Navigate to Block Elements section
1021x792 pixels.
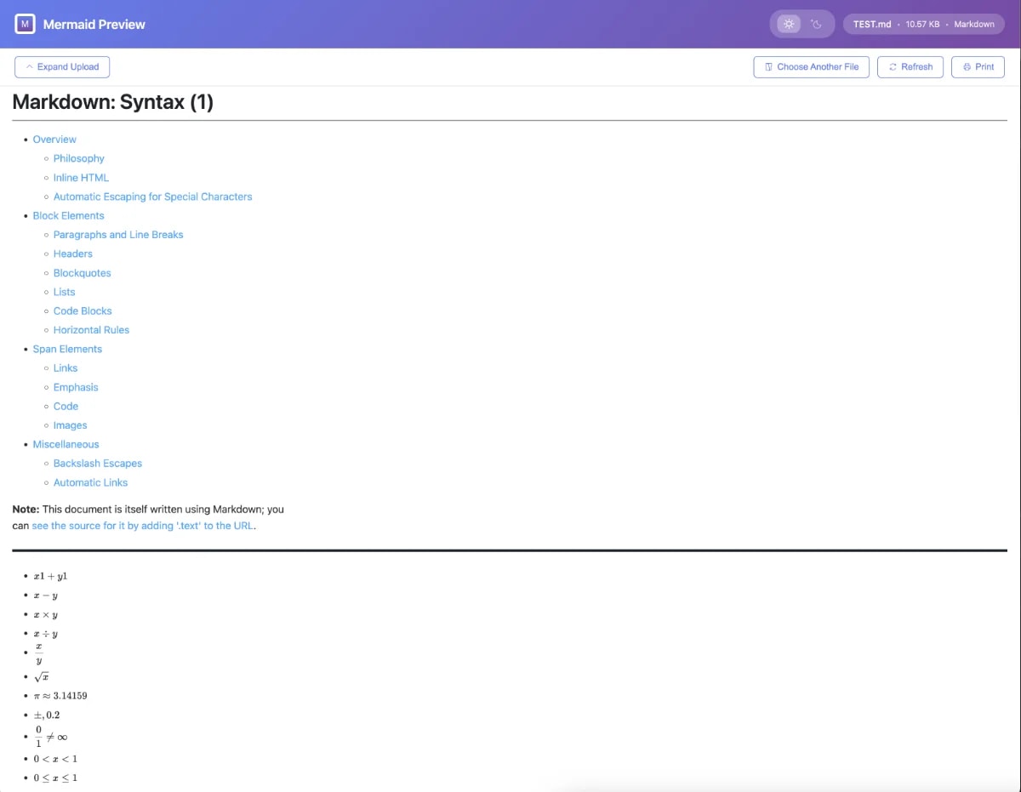click(68, 216)
